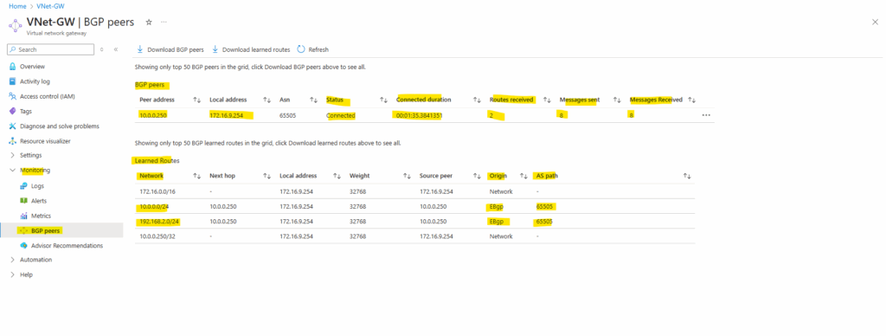Favorite the page with the star icon
886x336 pixels.
click(149, 22)
